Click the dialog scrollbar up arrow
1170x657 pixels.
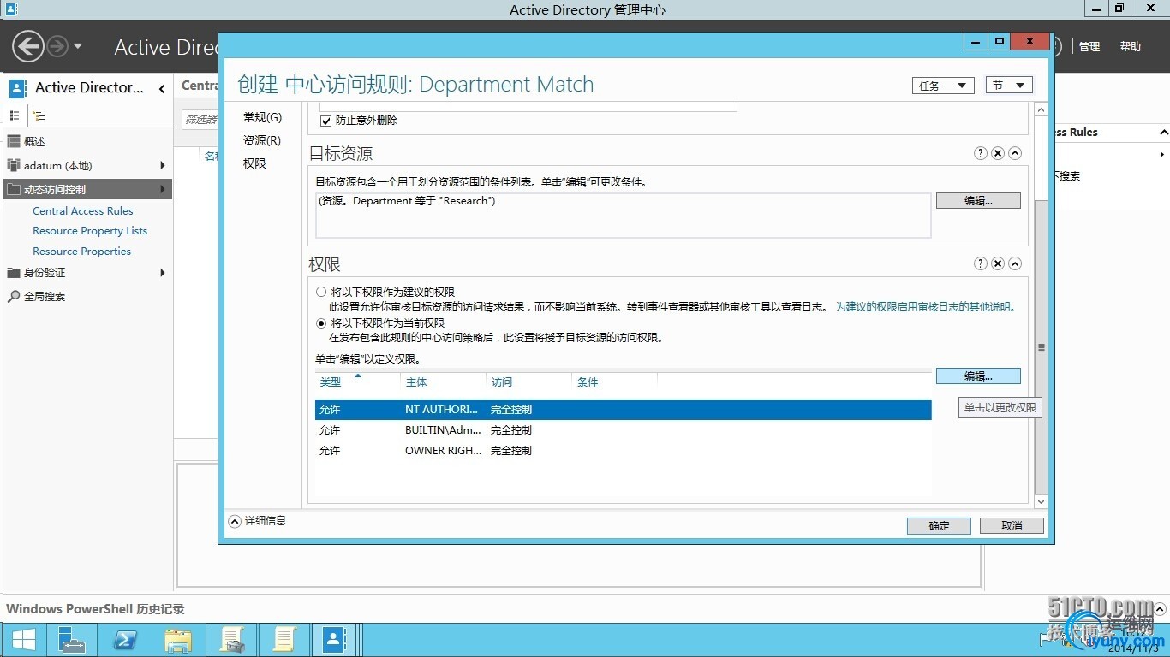(1042, 109)
